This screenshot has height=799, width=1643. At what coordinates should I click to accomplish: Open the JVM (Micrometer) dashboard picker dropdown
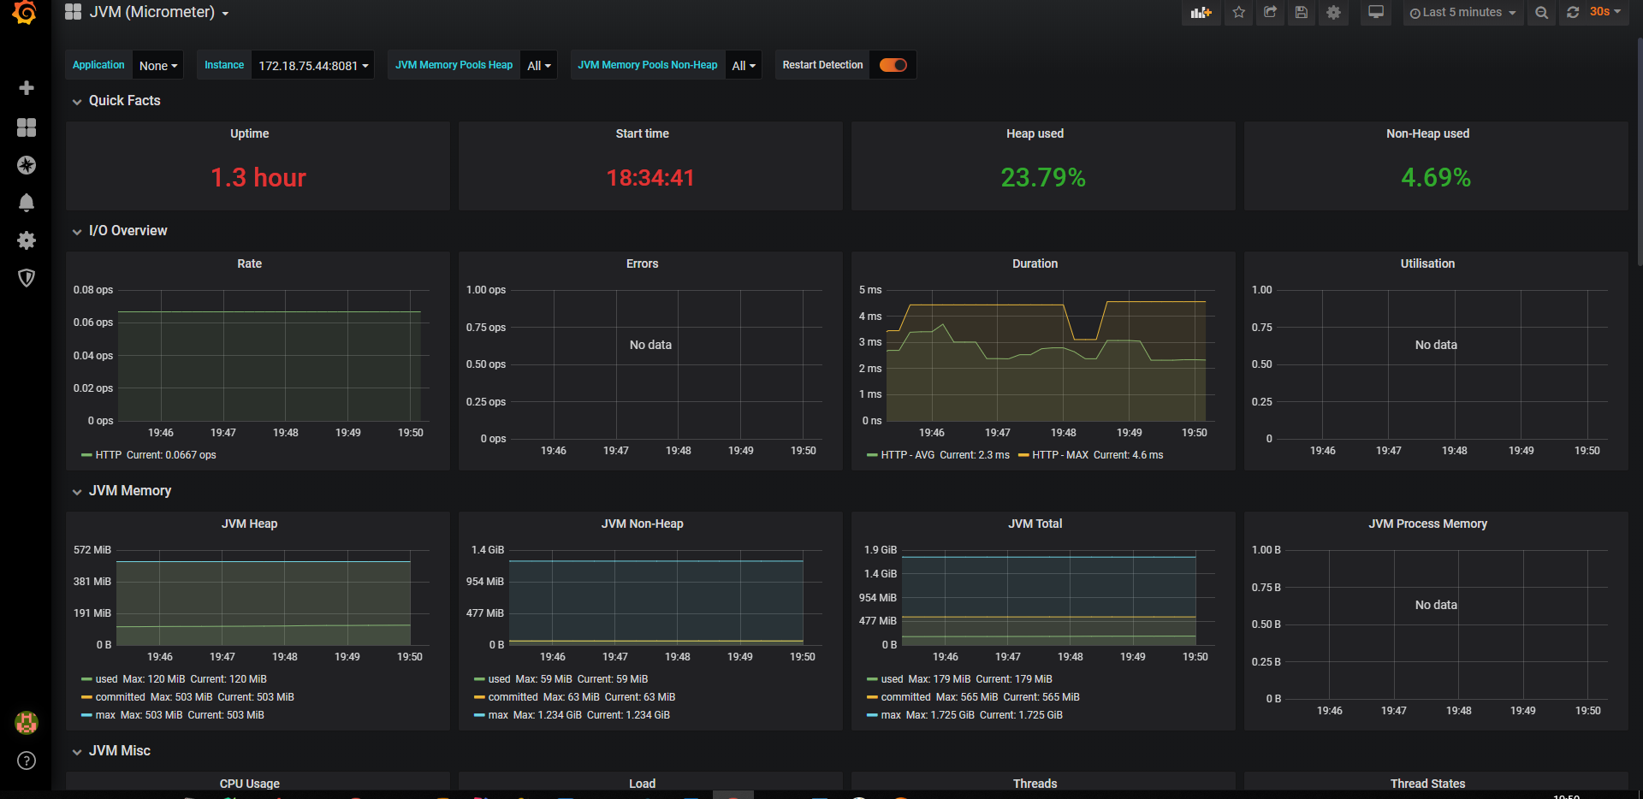[159, 12]
